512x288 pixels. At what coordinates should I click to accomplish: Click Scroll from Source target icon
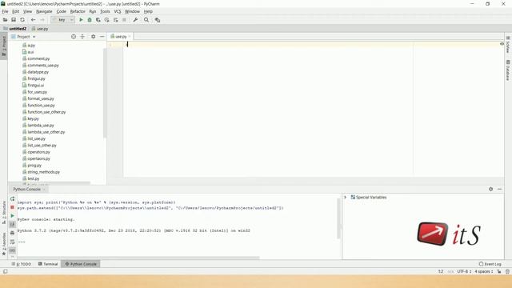(74, 37)
